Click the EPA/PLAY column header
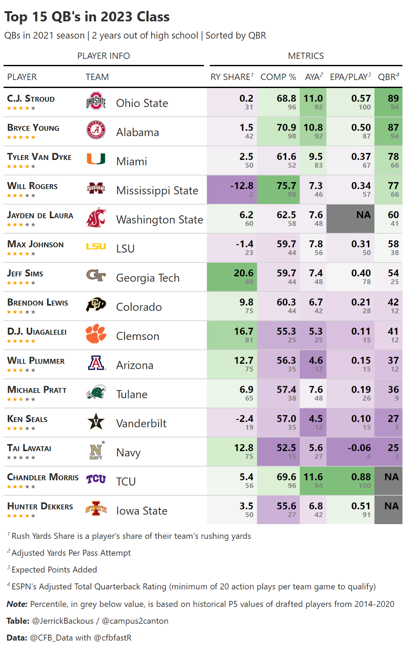 tap(350, 77)
